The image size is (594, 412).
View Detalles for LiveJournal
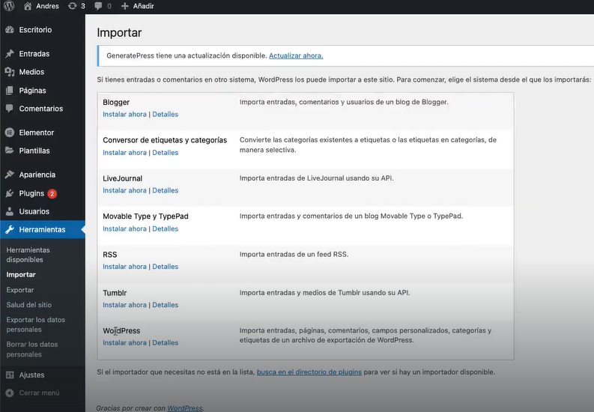coord(166,190)
